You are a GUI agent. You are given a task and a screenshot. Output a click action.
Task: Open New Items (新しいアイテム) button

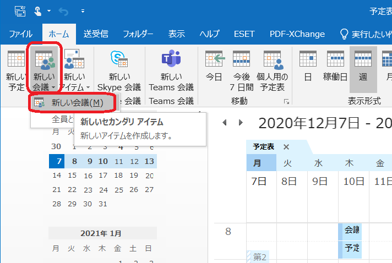(x=74, y=70)
